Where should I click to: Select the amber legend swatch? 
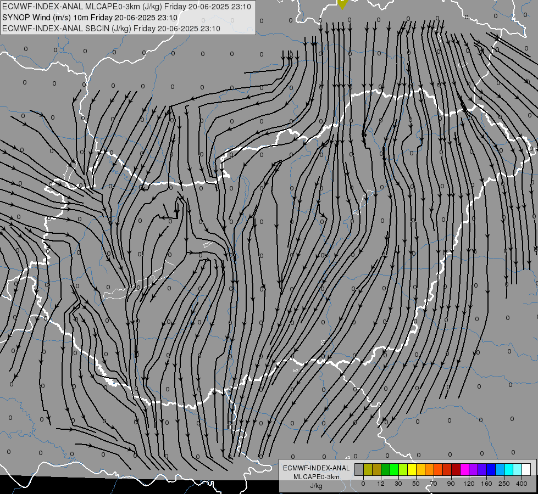(421, 469)
